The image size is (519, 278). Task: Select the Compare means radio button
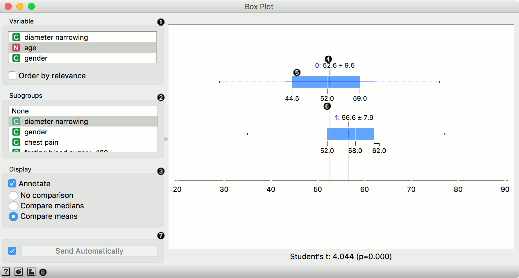pos(13,216)
